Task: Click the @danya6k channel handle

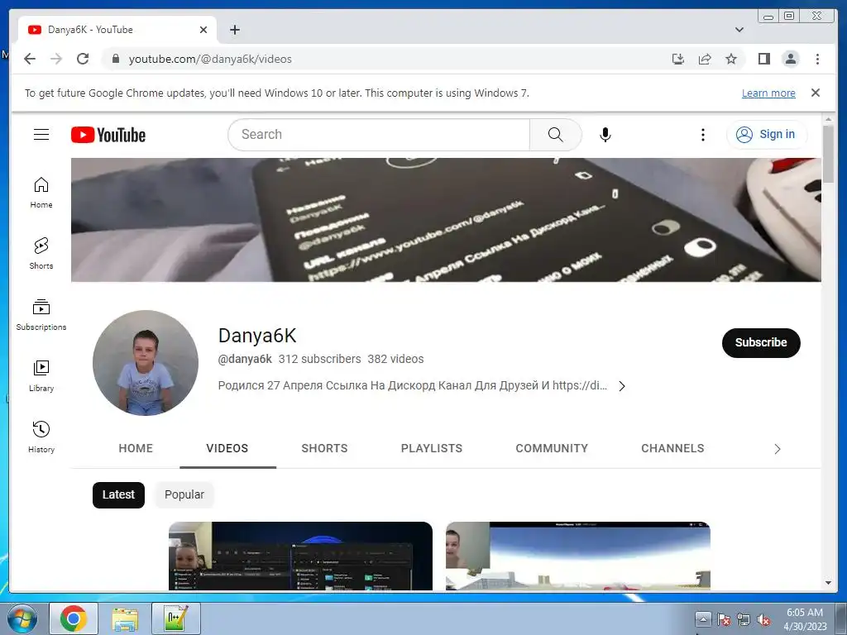Action: coord(245,359)
